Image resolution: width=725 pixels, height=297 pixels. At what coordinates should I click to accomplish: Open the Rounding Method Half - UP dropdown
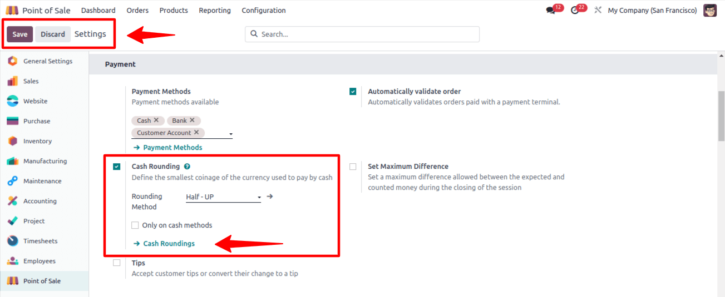(x=223, y=197)
